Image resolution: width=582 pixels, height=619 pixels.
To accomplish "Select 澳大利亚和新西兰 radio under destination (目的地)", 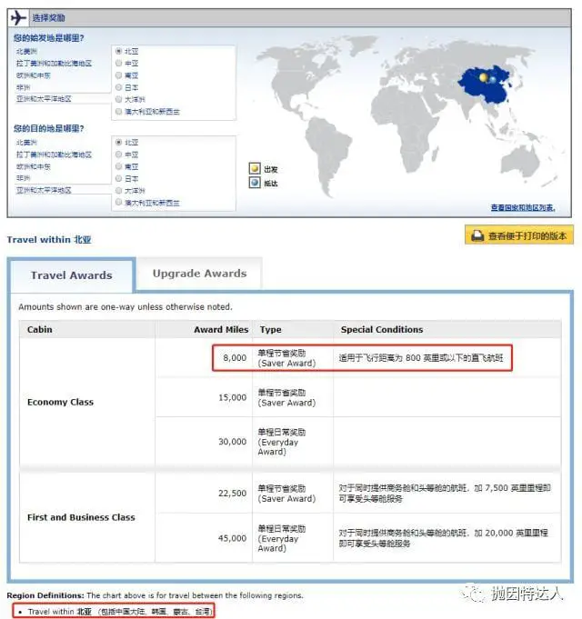I will (118, 203).
